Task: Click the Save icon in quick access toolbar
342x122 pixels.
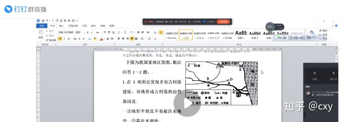Action: pyautogui.click(x=43, y=21)
